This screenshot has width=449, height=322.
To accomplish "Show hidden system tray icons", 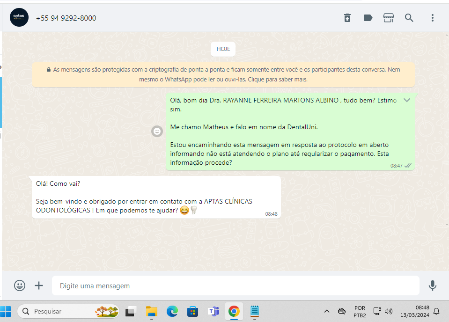I will [x=327, y=311].
